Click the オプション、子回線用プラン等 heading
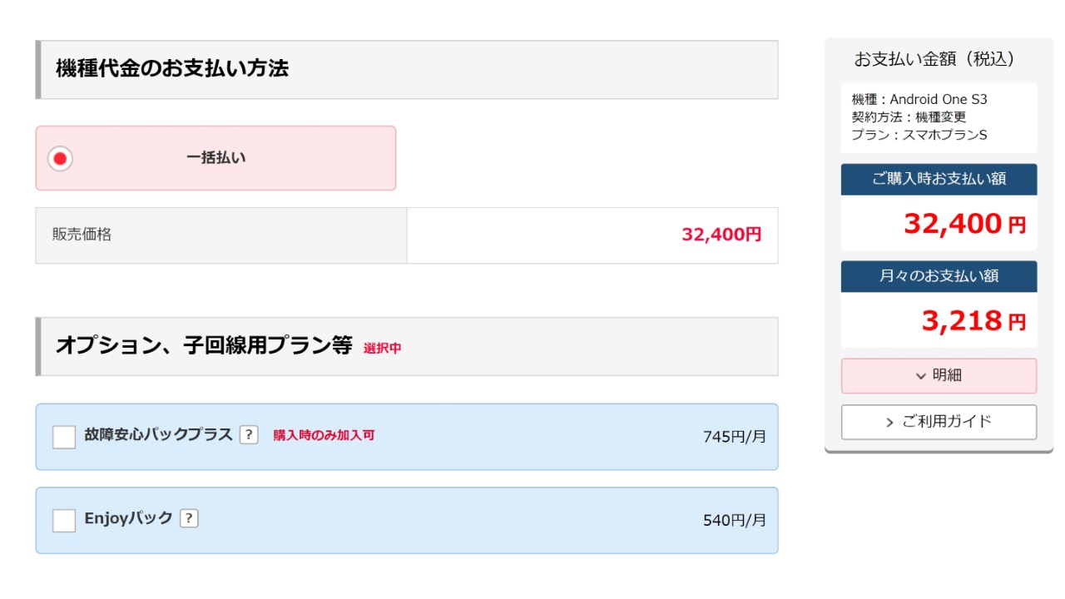 pos(204,346)
